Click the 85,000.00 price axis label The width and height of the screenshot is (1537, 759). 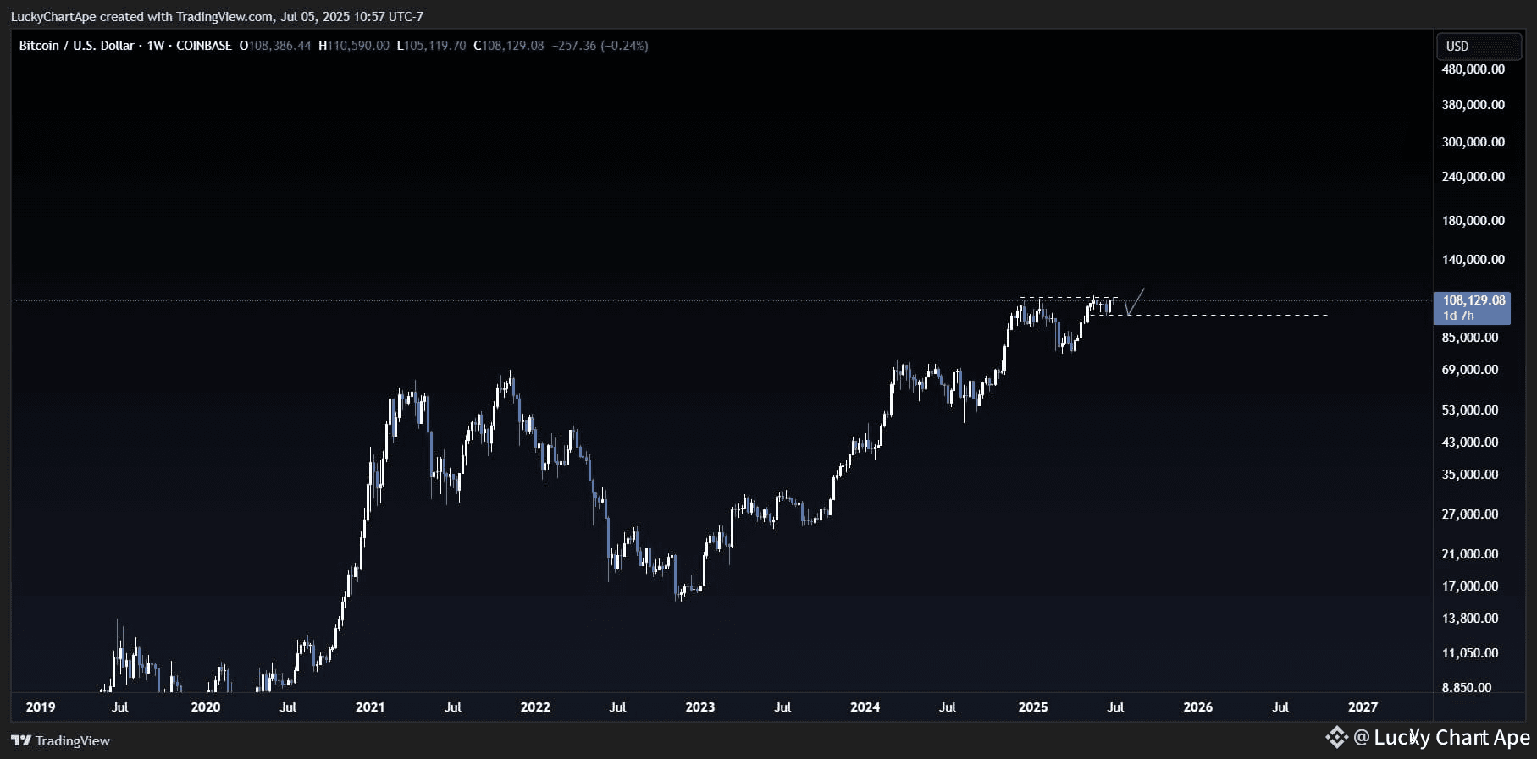1470,338
